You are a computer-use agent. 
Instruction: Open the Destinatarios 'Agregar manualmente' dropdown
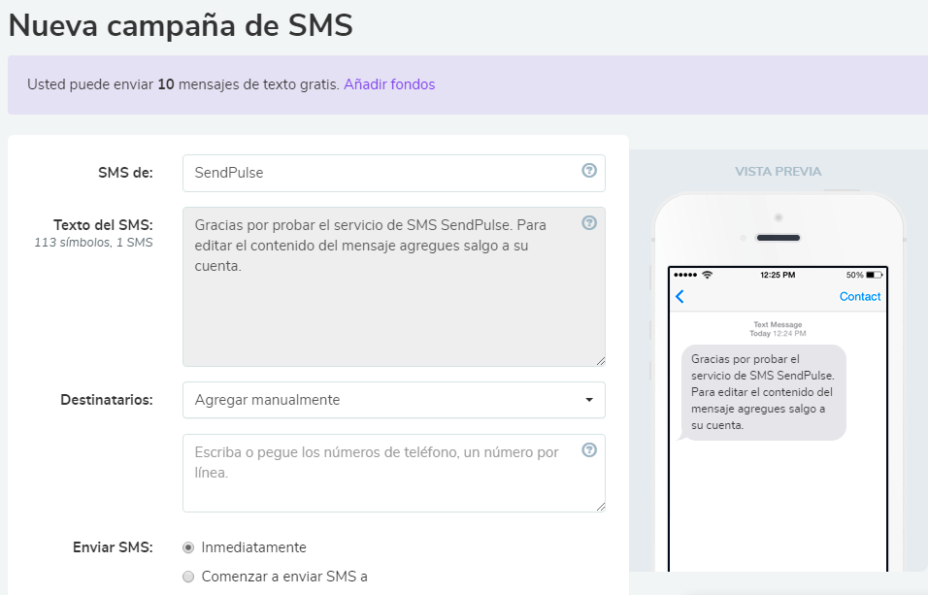pos(393,400)
